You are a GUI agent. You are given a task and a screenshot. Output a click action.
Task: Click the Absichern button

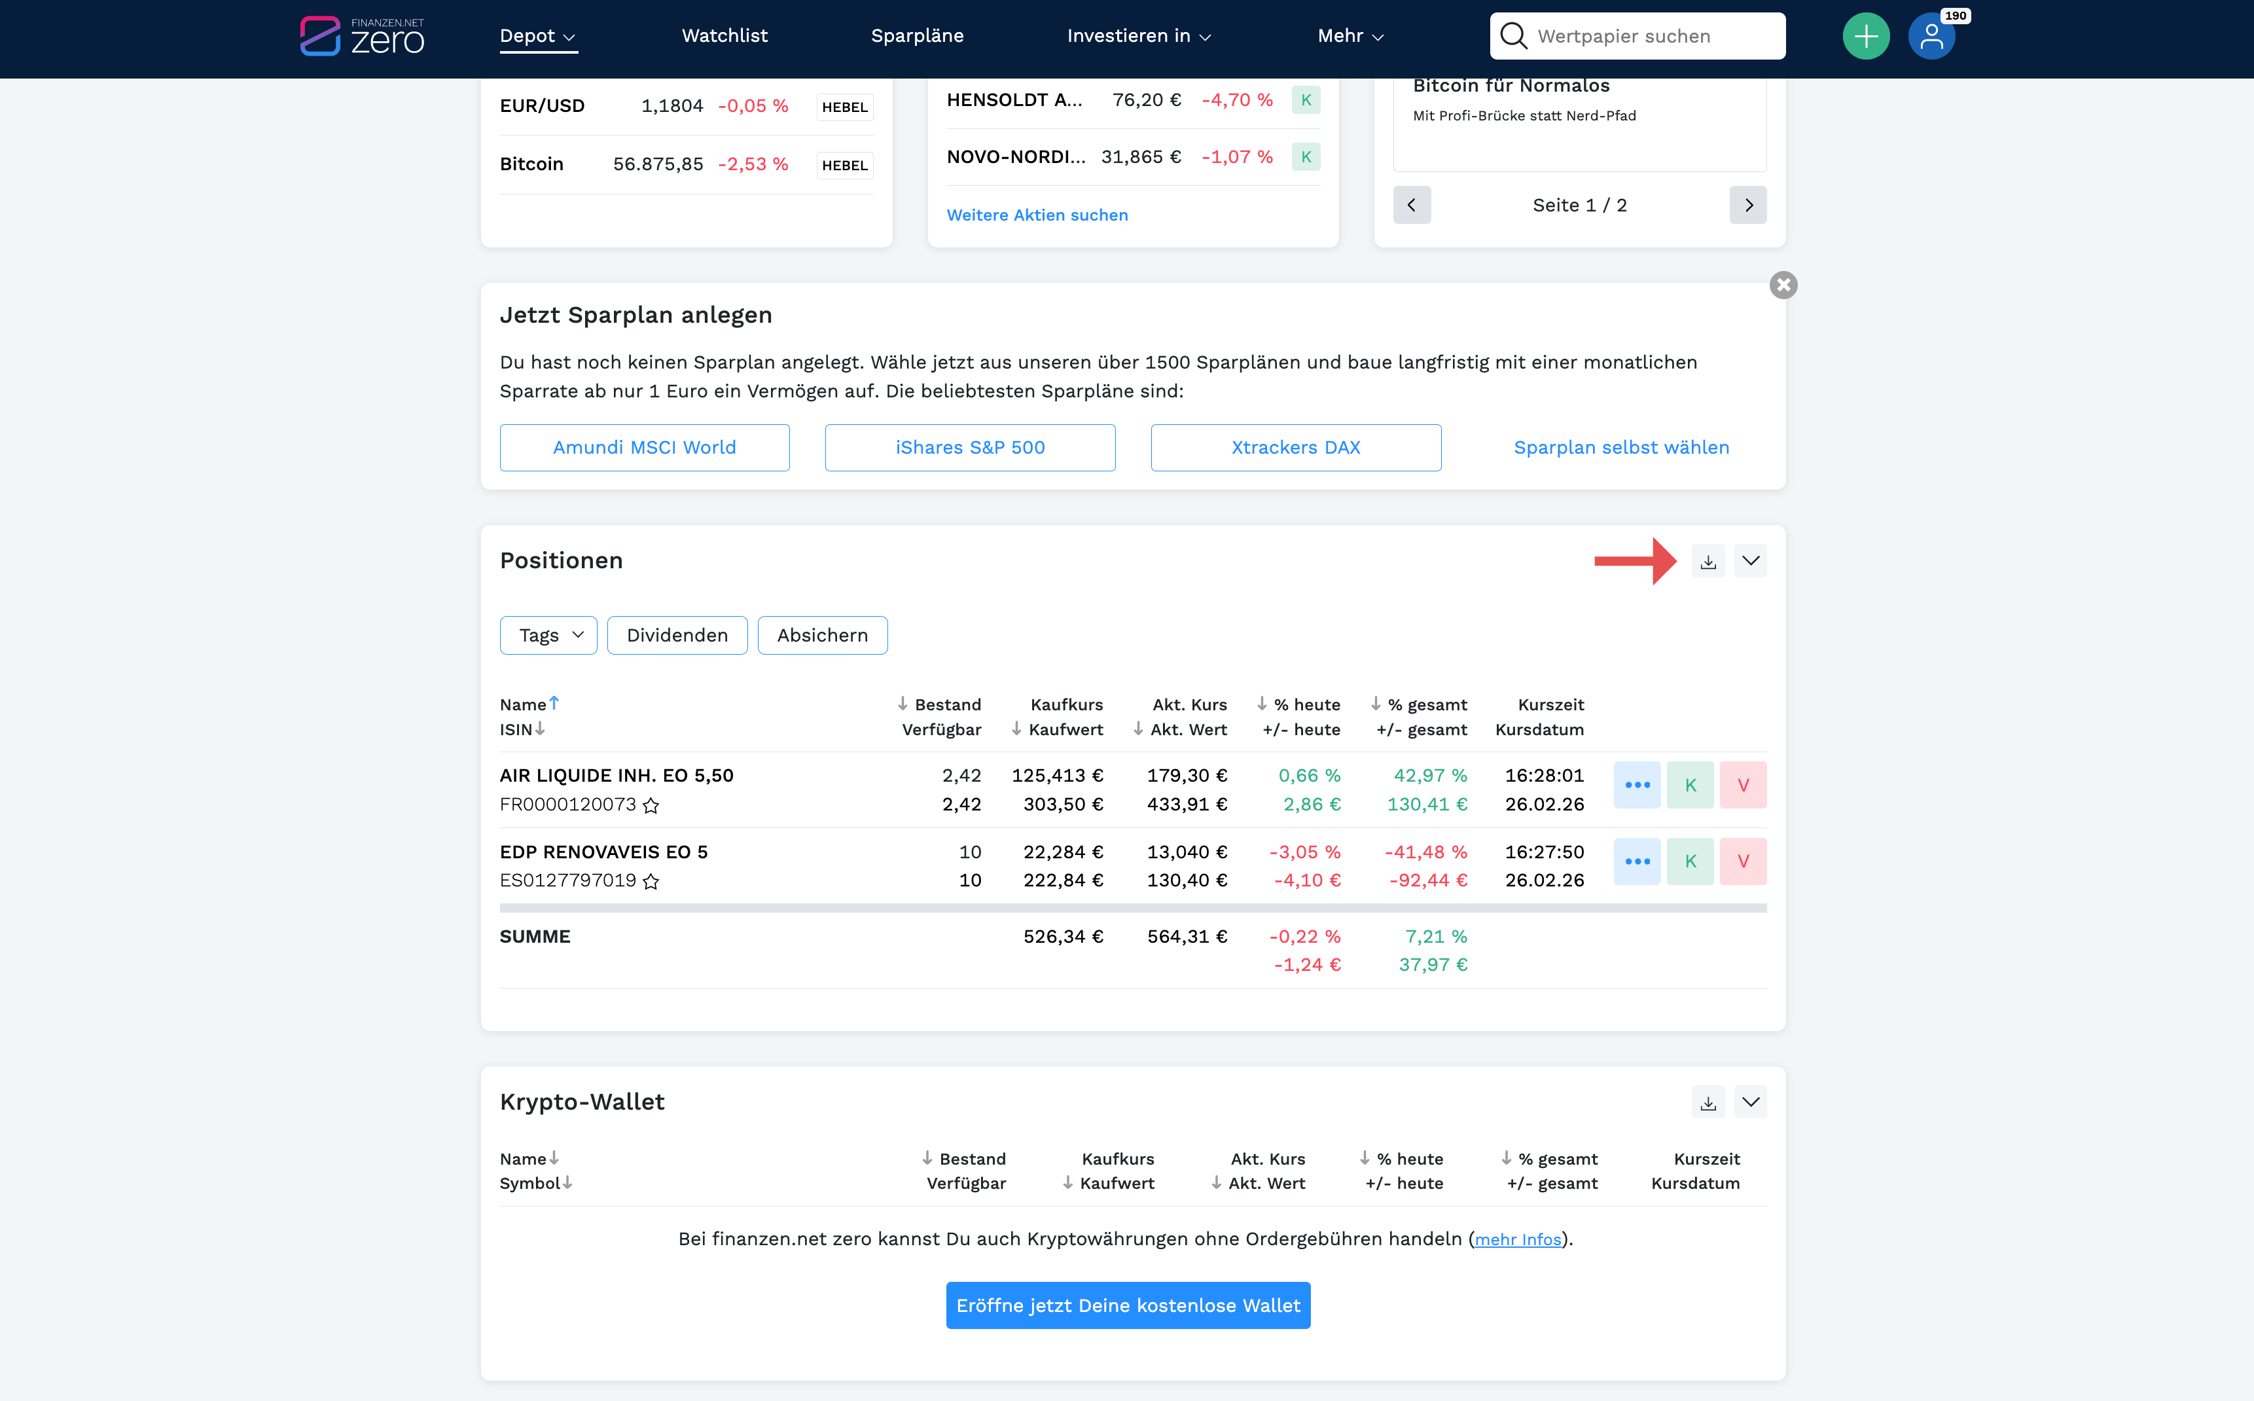point(822,636)
